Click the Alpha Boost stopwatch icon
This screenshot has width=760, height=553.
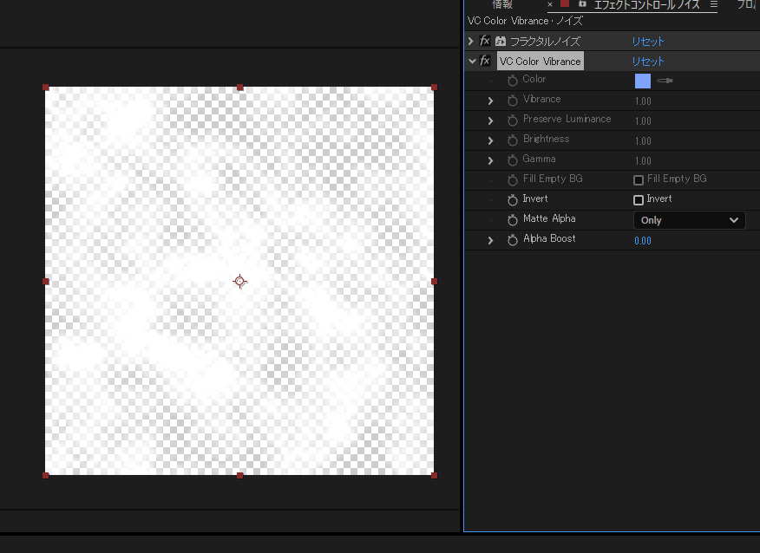click(512, 240)
